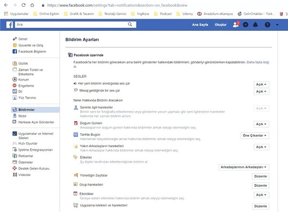Viewport: 288px width, 212px height.
Task: Click browser forward arrow
Action: 15,5
